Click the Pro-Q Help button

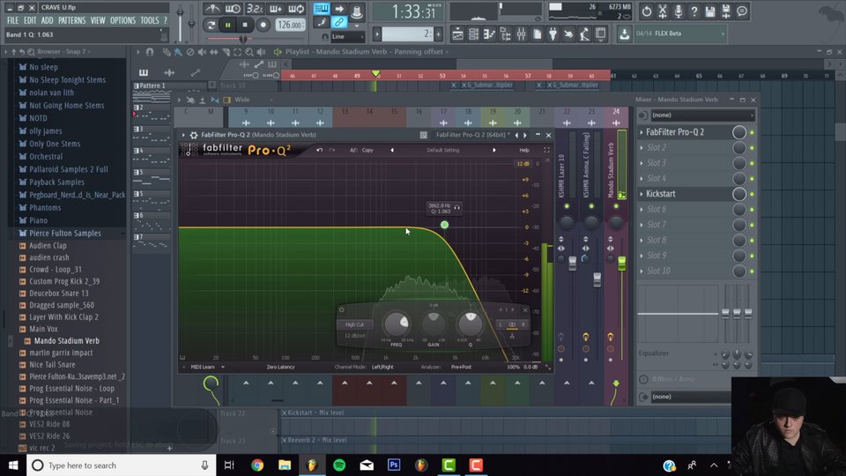click(x=523, y=150)
